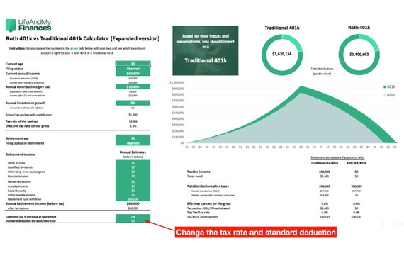Click the Roth 401k donut chart
The height and width of the screenshot is (263, 404).
pyautogui.click(x=359, y=55)
